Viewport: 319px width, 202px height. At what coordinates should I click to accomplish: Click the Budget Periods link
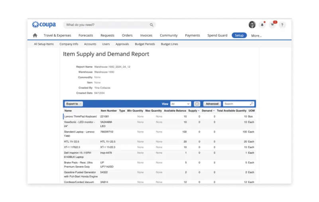[145, 44]
